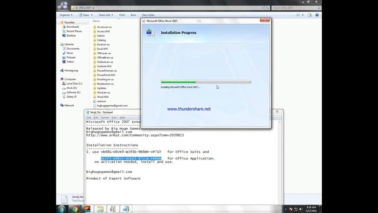Image resolution: width=378 pixels, height=213 pixels.
Task: Open Explorer help via the question mark icon
Action: 317,15
